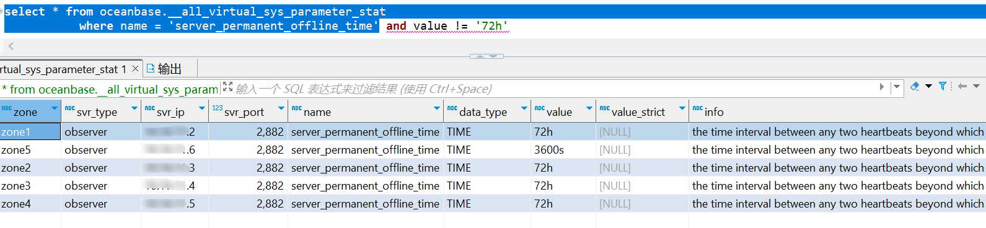Apply filter with the play arrow icon
This screenshot has width=986, height=228.
882,87
